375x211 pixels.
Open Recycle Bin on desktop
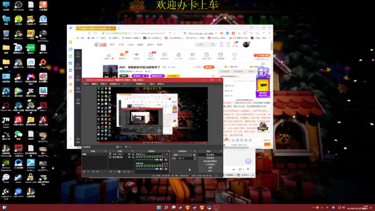click(6, 35)
